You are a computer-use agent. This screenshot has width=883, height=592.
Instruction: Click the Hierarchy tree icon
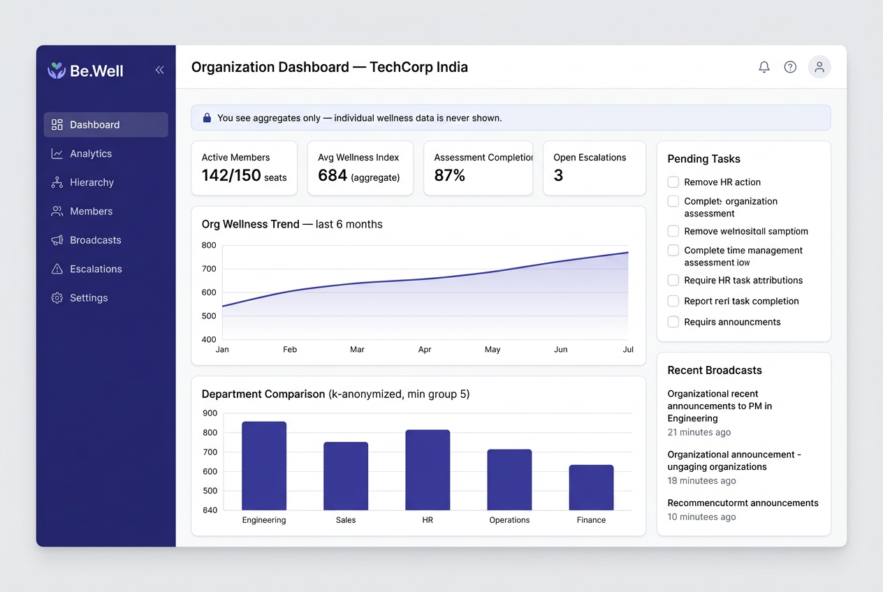(x=57, y=182)
